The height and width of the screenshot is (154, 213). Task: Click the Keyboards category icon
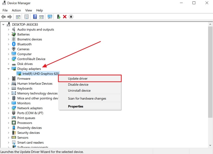point(14,88)
